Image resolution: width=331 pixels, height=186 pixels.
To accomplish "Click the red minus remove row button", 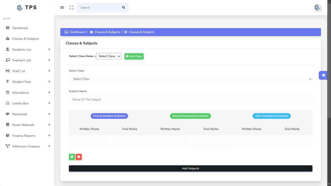I will point(79,157).
